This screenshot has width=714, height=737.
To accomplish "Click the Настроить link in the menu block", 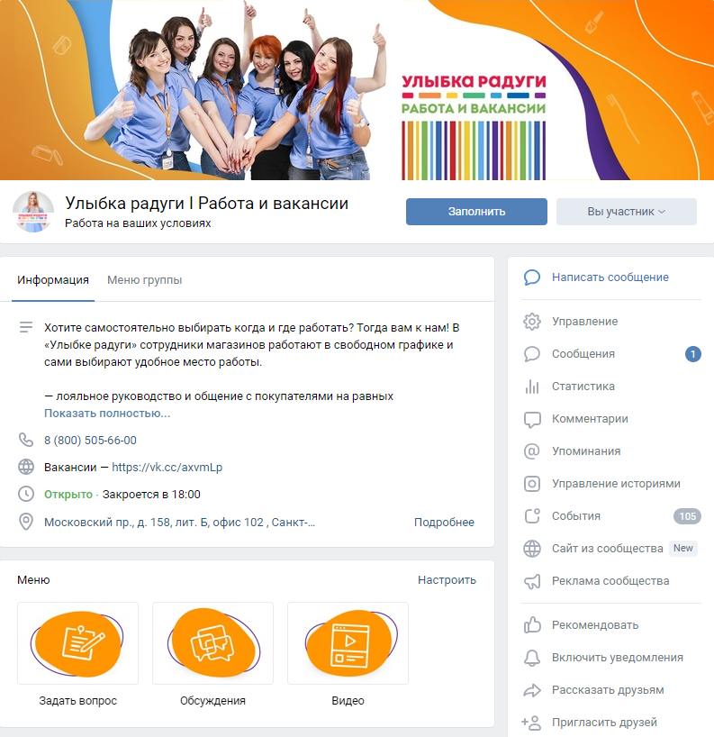I will click(447, 580).
